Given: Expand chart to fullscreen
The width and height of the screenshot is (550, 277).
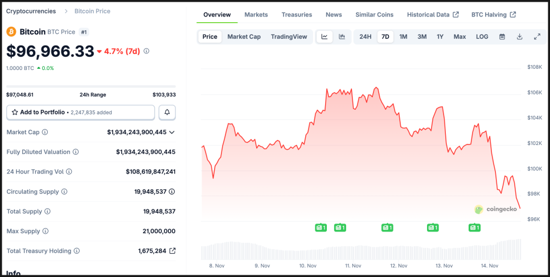Looking at the screenshot, I should point(537,36).
